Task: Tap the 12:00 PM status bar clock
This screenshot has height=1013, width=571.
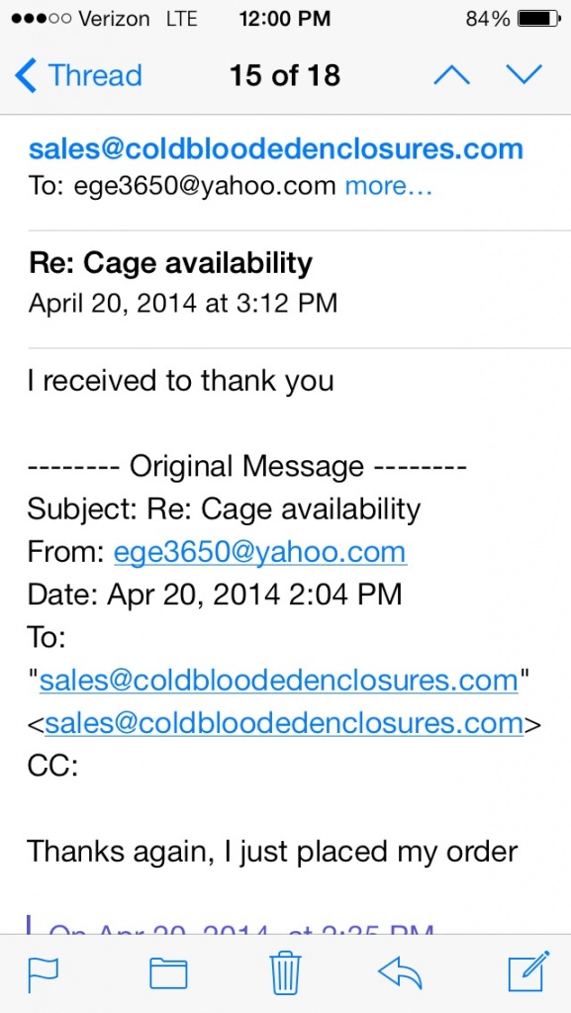Action: tap(285, 19)
